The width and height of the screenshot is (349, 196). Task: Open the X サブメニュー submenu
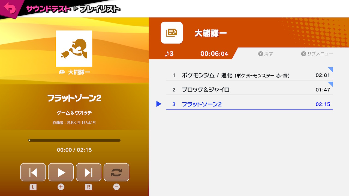[x=317, y=54]
